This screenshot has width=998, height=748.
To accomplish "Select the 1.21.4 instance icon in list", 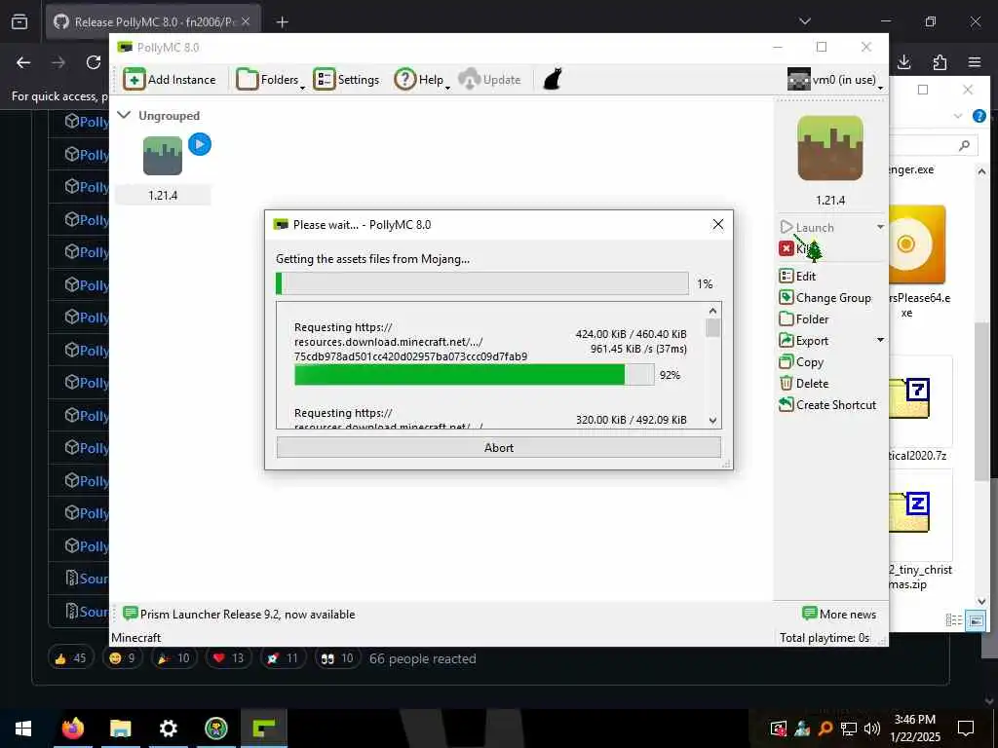I will tap(163, 156).
